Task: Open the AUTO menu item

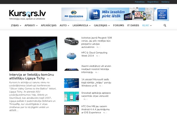Action: click(x=63, y=25)
